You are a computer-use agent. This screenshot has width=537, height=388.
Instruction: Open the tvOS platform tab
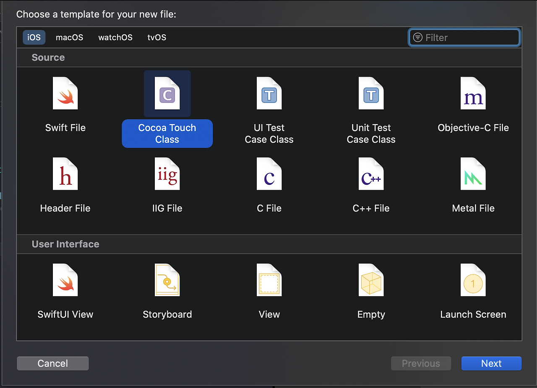pyautogui.click(x=157, y=37)
